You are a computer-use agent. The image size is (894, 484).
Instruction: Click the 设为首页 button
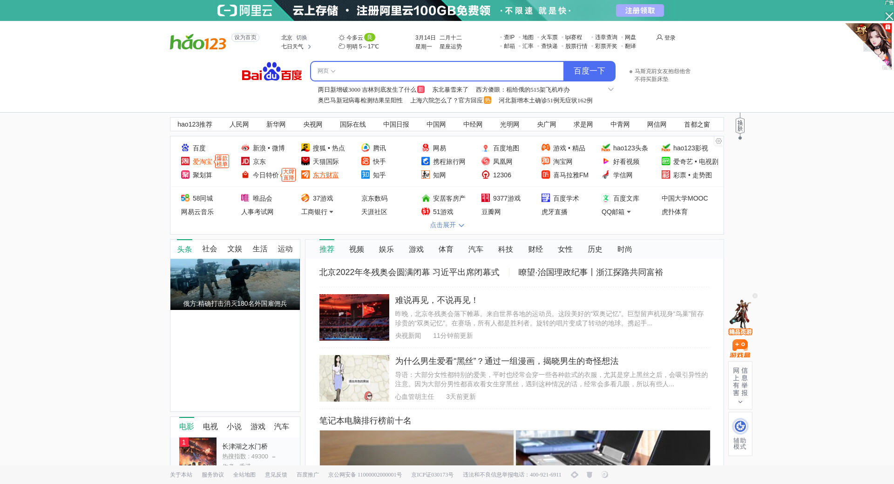point(245,37)
